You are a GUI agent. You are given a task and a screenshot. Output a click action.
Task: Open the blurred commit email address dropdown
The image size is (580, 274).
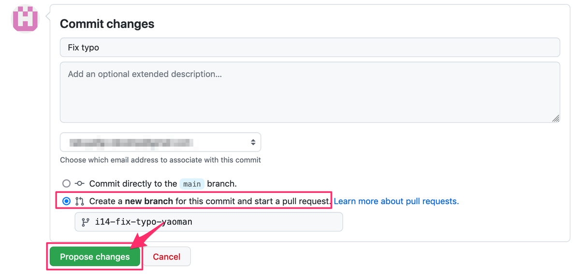160,142
